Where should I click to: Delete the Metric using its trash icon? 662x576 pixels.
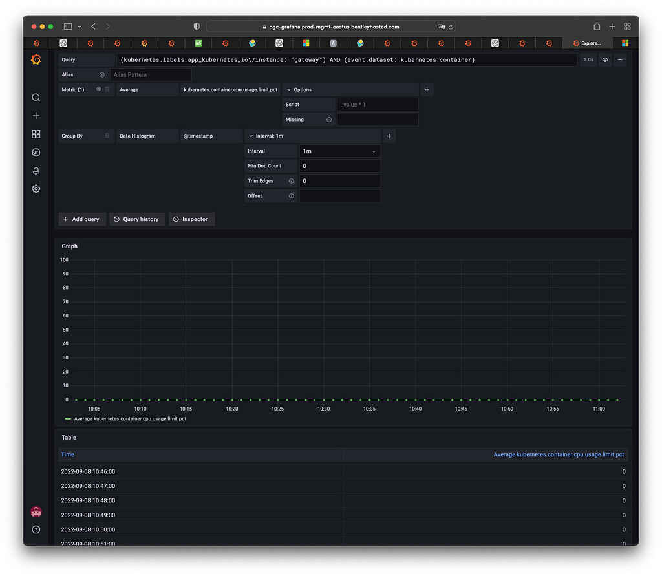(x=107, y=89)
